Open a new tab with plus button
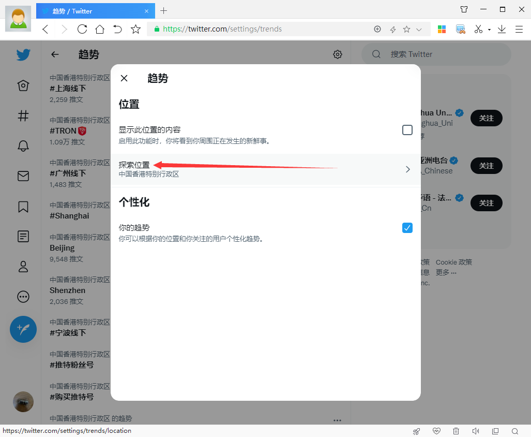Viewport: 531px width, 437px height. [163, 11]
